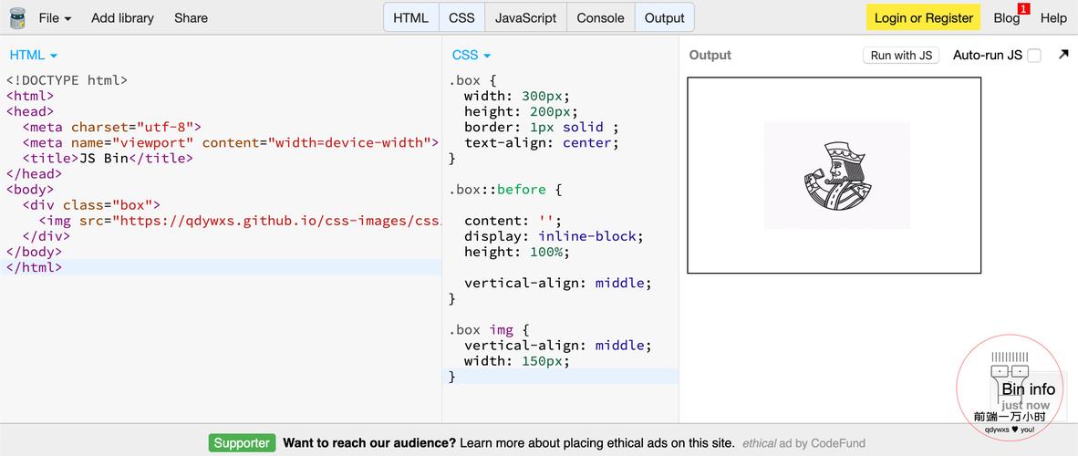The image size is (1078, 456).
Task: Click the Run with JS button
Action: [x=901, y=55]
